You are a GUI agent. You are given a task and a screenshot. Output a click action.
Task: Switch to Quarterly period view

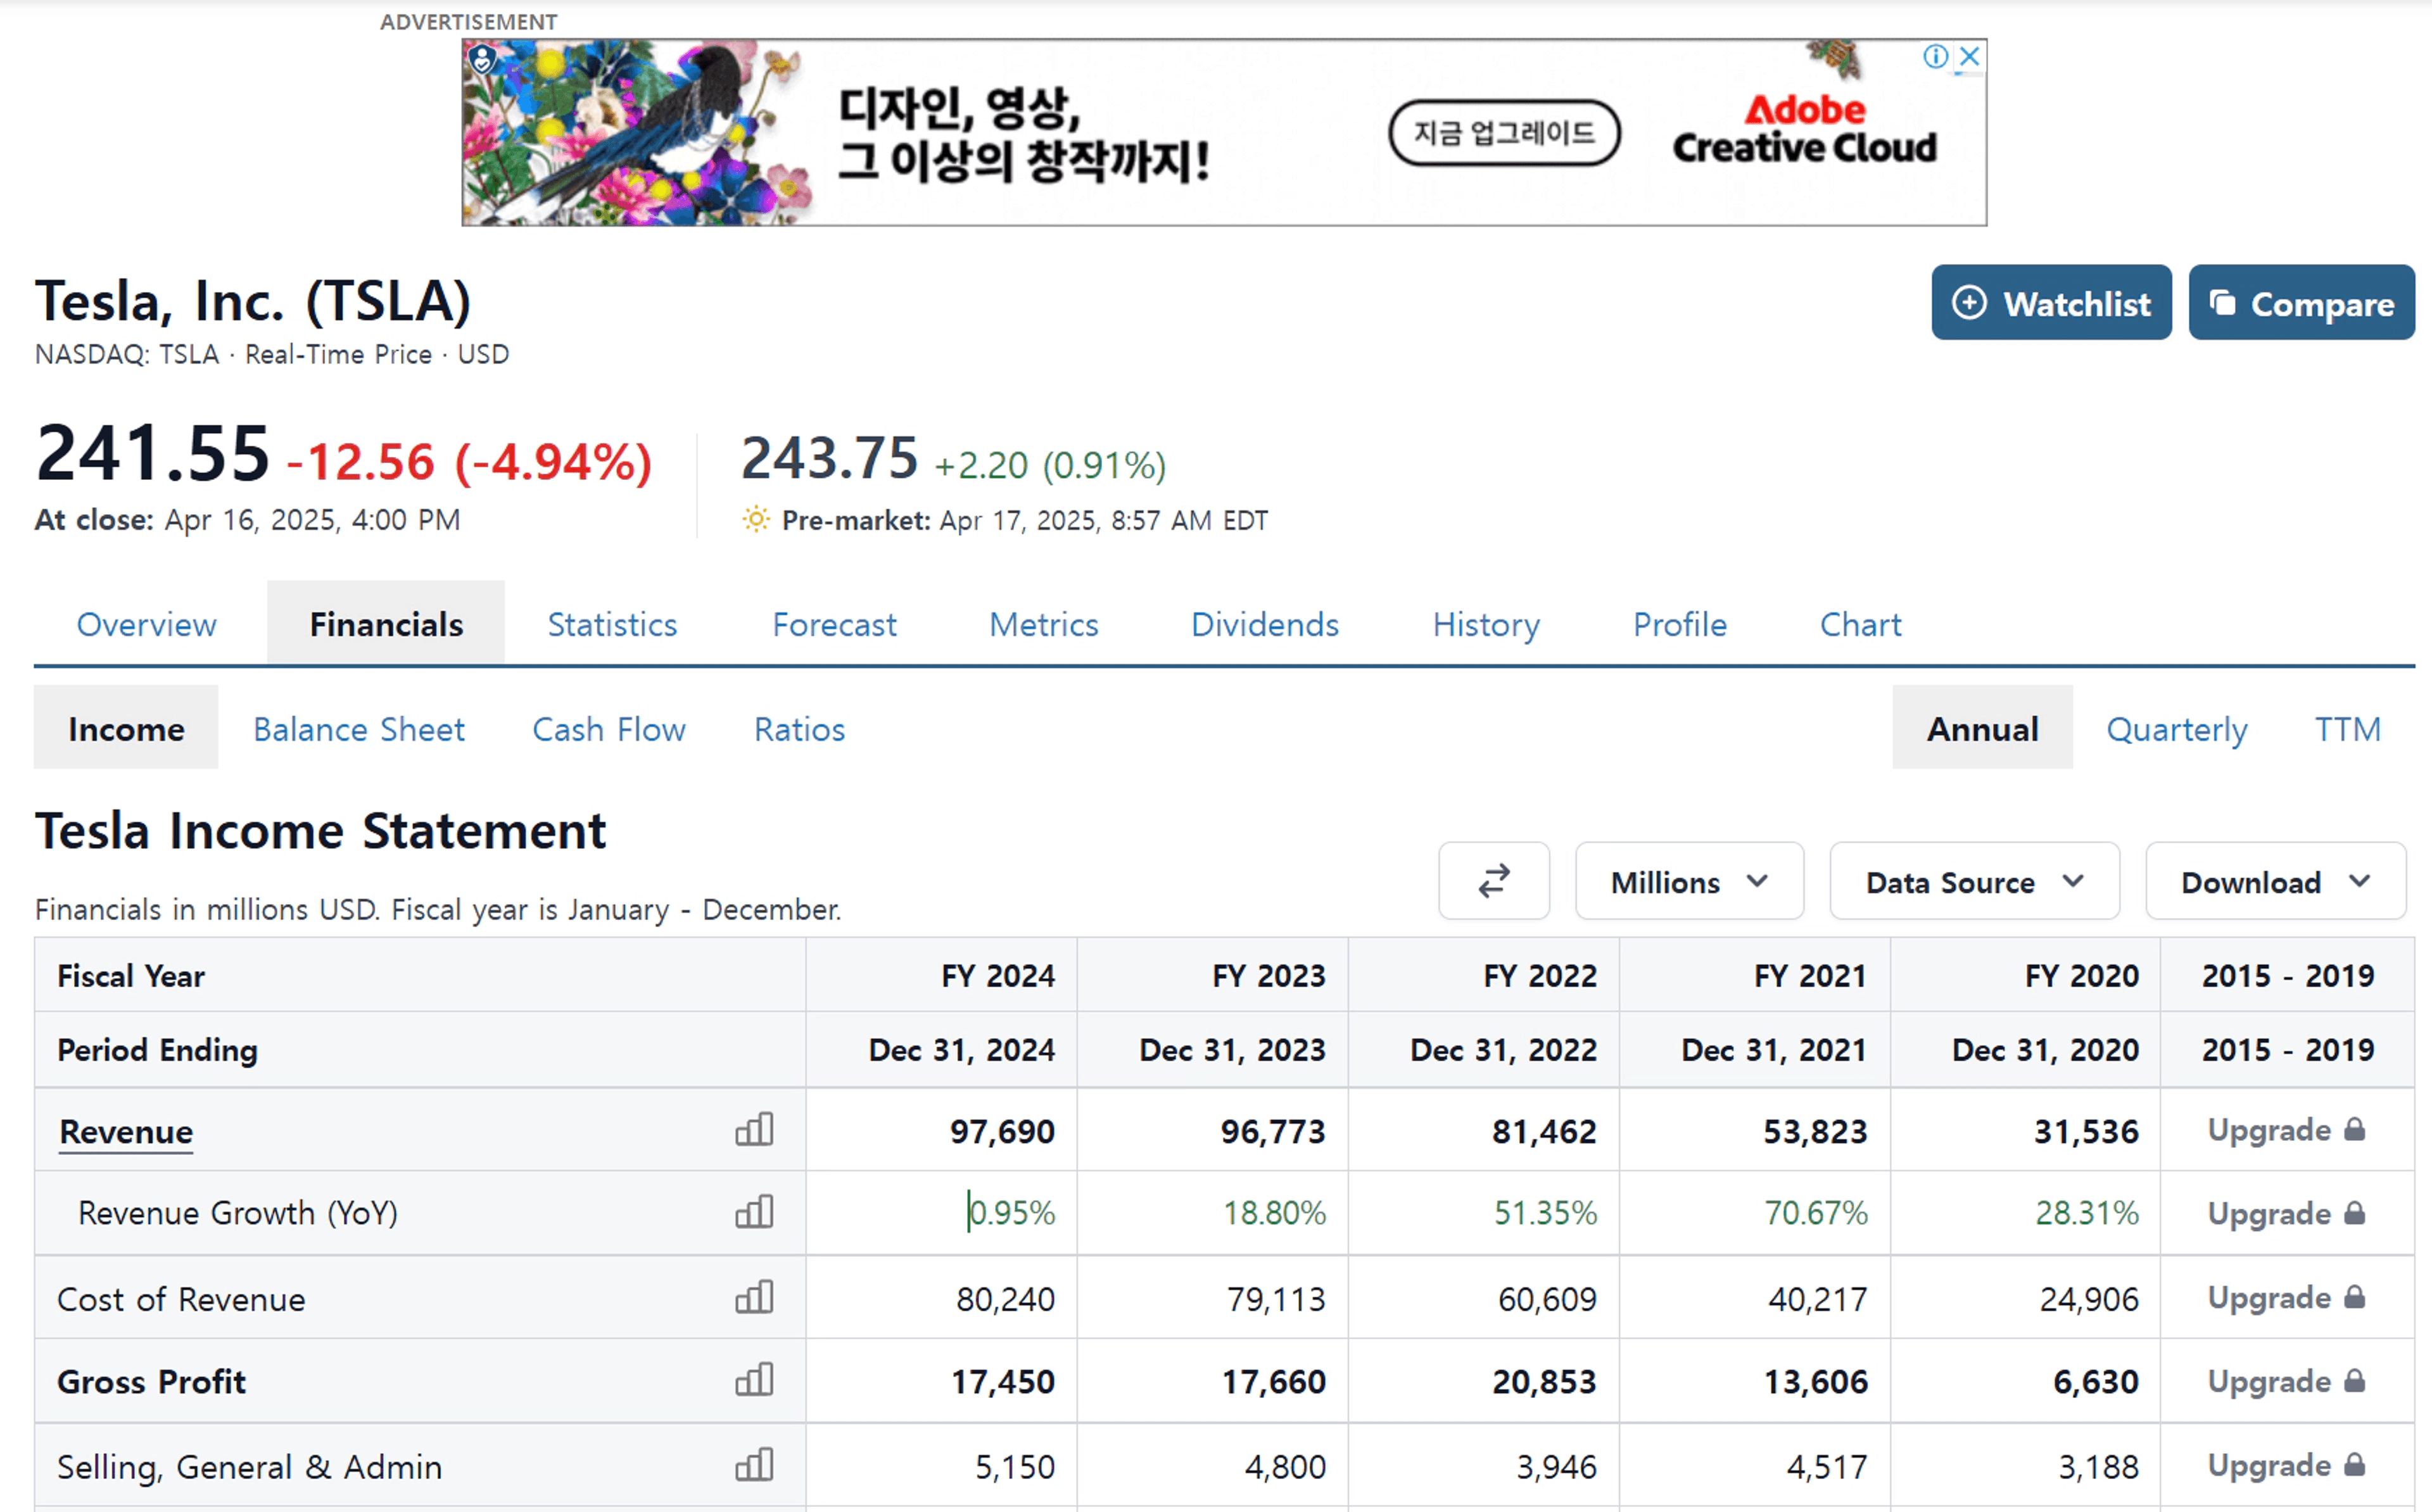(2176, 728)
